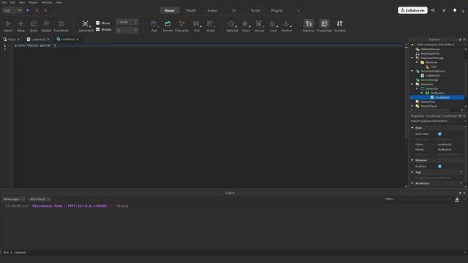Click the Lock tool
This screenshot has width=468, height=263.
coord(273,26)
